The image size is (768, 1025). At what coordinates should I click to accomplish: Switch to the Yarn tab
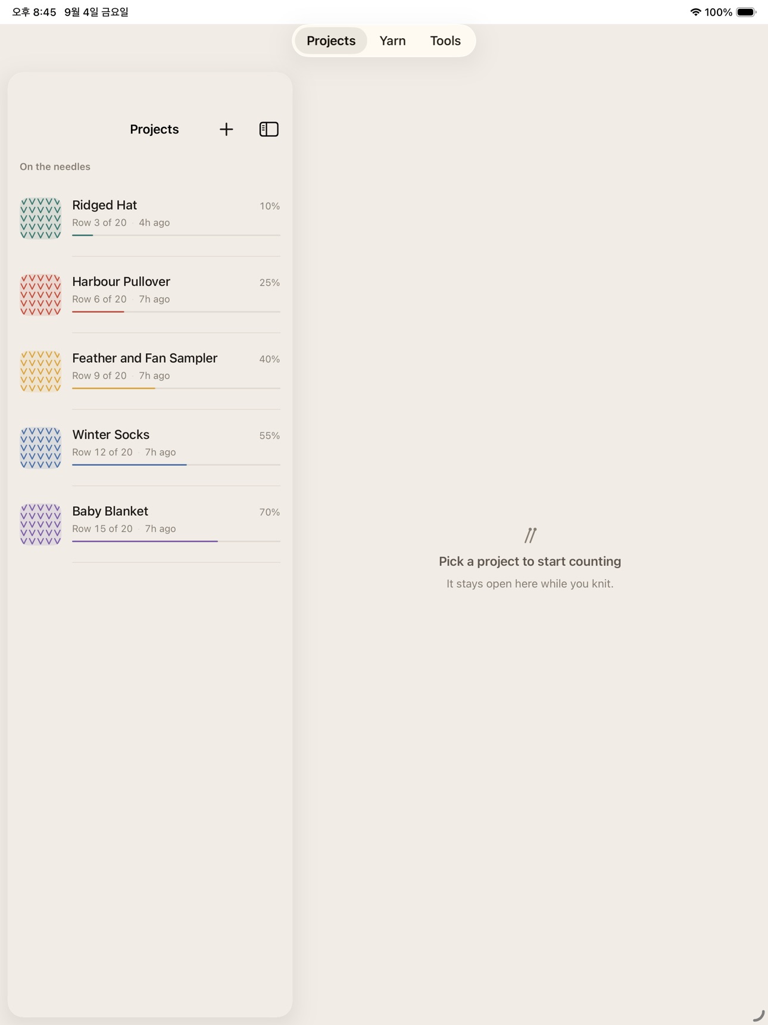click(x=392, y=40)
